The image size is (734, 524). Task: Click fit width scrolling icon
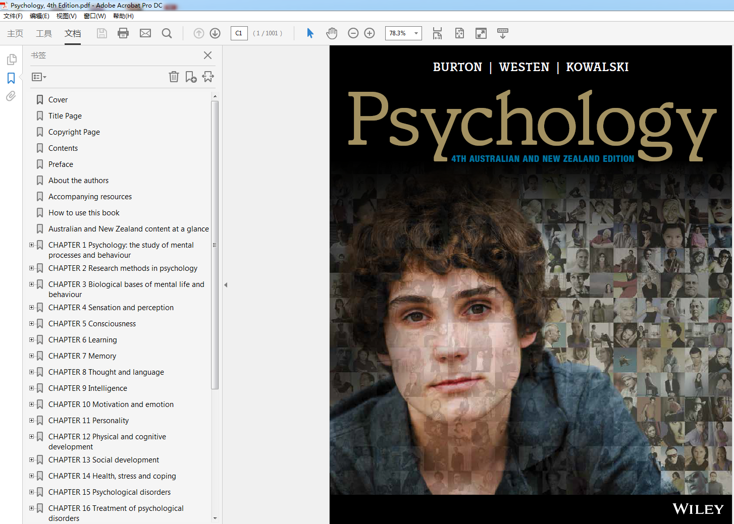coord(437,33)
